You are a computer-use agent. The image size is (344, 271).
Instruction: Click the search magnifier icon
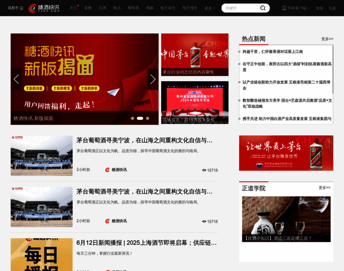[263, 8]
